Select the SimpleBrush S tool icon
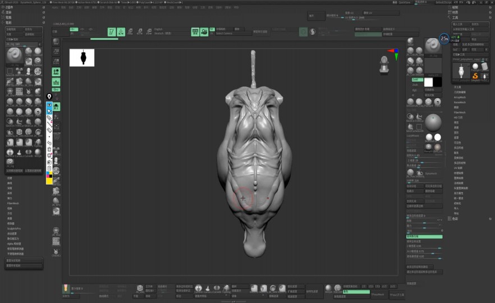The image size is (495, 303). [x=475, y=76]
